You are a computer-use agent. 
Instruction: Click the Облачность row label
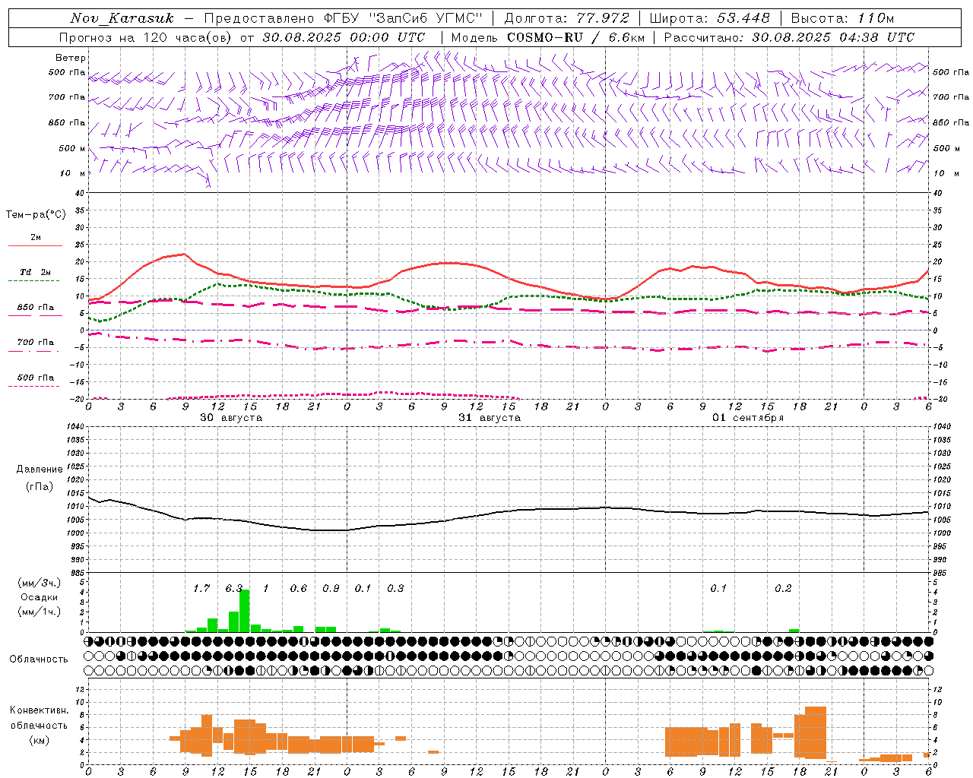point(39,659)
